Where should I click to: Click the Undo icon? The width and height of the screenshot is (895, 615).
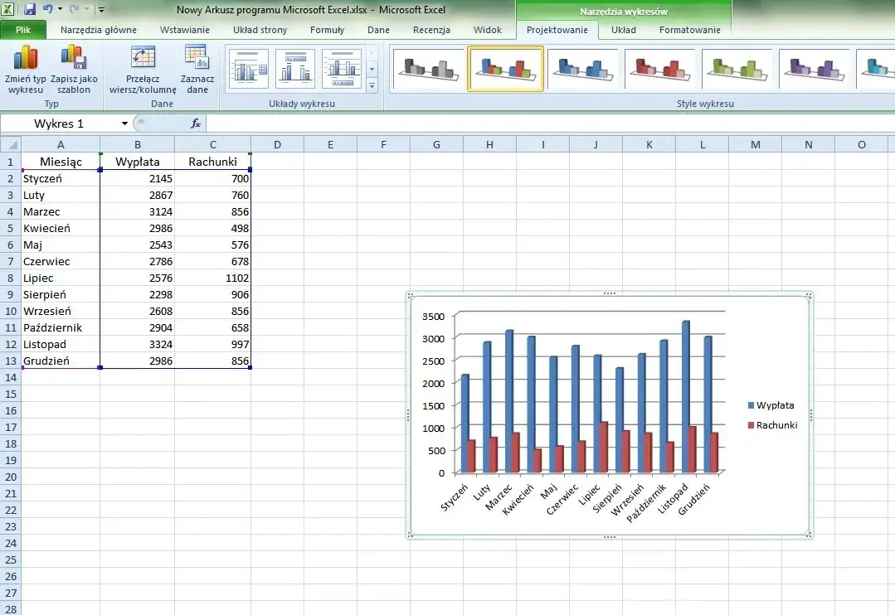pos(48,9)
